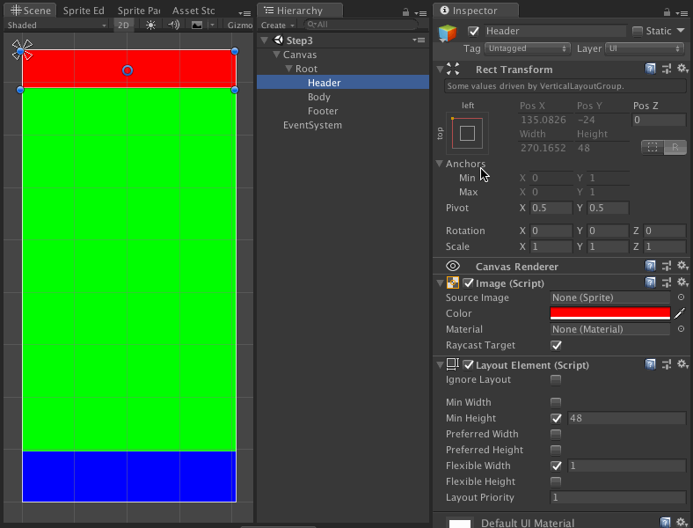
Task: Open Image Script help reference icon
Action: point(650,282)
